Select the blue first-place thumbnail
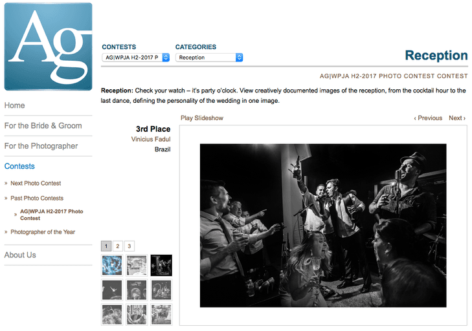The image size is (472, 331). (x=112, y=266)
